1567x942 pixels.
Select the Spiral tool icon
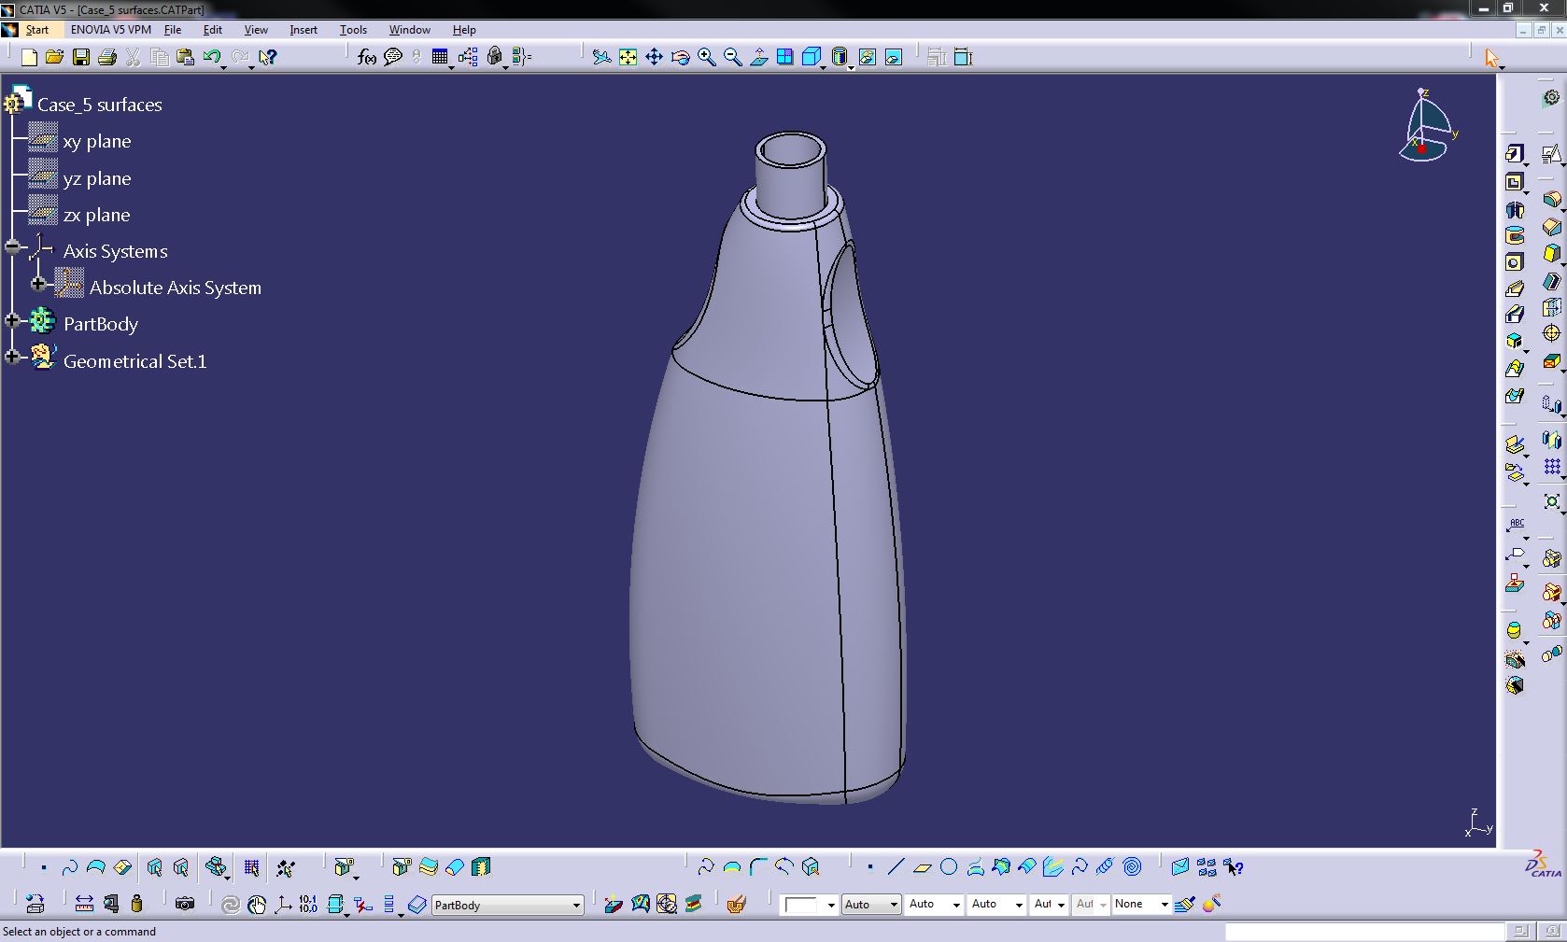pos(1132,867)
